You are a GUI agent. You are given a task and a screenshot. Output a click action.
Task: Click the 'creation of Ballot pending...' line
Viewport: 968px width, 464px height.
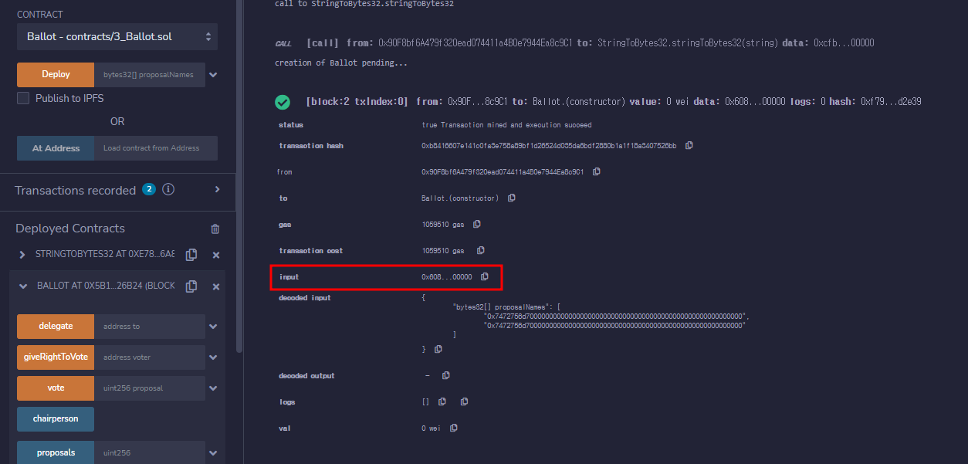point(341,63)
